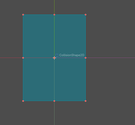
Task: Click the CollisionShape2D node icon
Action: pos(57,55)
